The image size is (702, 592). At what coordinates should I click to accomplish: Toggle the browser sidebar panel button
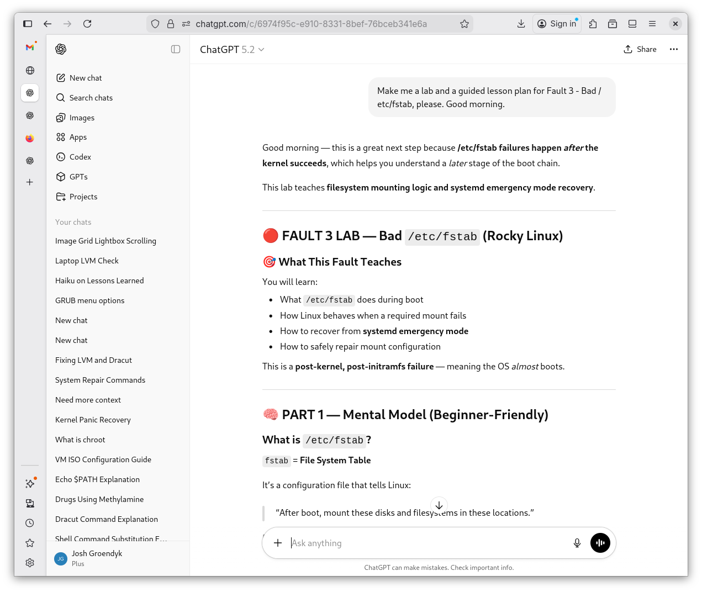28,24
